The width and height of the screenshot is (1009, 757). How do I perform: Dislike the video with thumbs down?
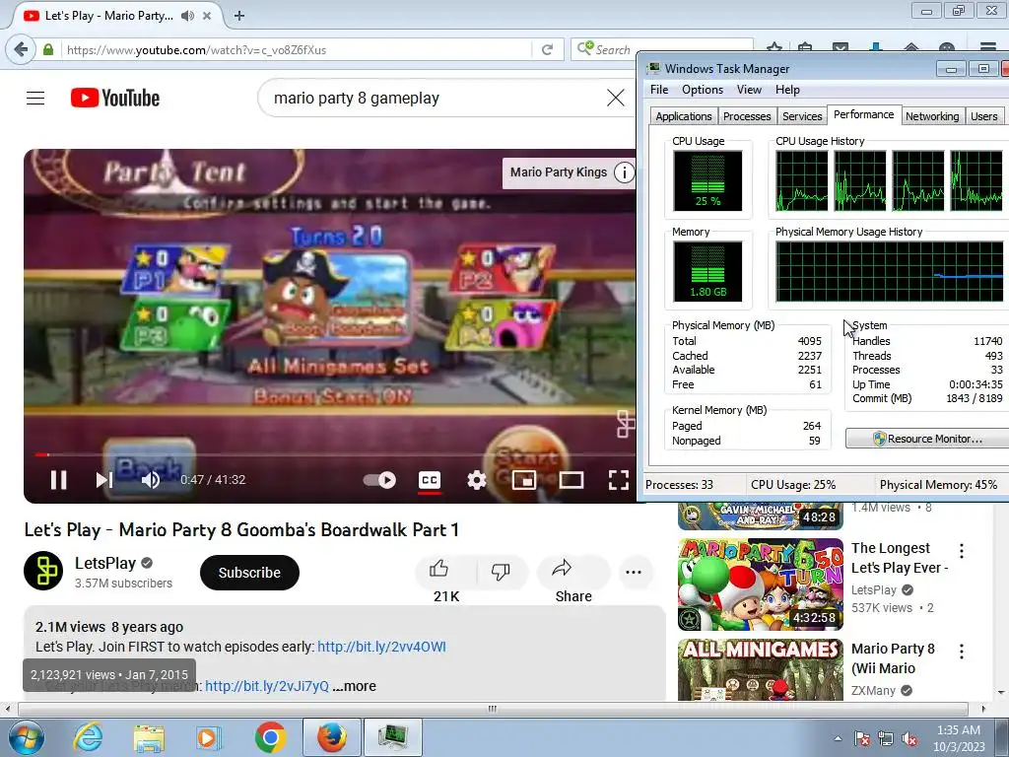coord(500,571)
